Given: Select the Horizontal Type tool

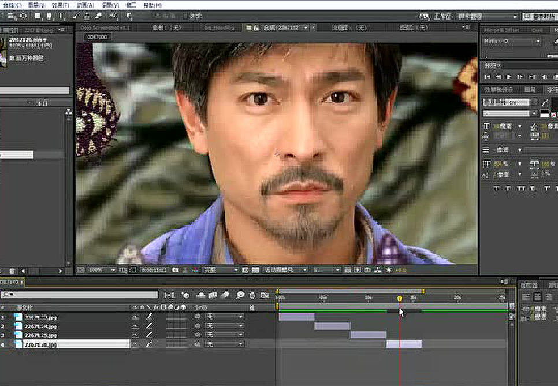Looking at the screenshot, I should [61, 16].
